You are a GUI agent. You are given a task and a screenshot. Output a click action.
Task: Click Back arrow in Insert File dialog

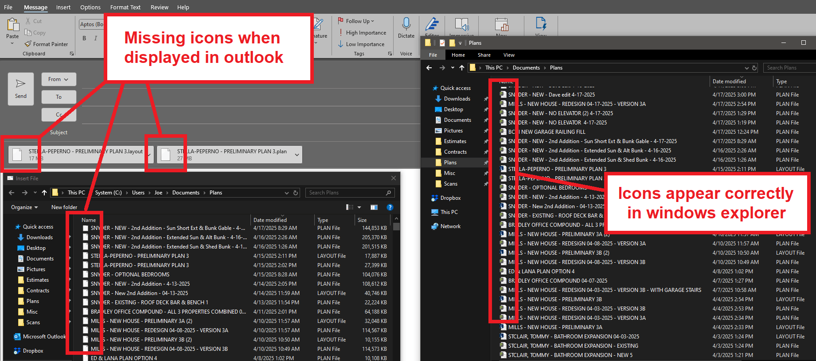[x=12, y=193]
